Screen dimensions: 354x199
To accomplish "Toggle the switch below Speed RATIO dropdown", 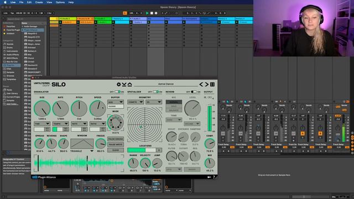I will point(98,129).
